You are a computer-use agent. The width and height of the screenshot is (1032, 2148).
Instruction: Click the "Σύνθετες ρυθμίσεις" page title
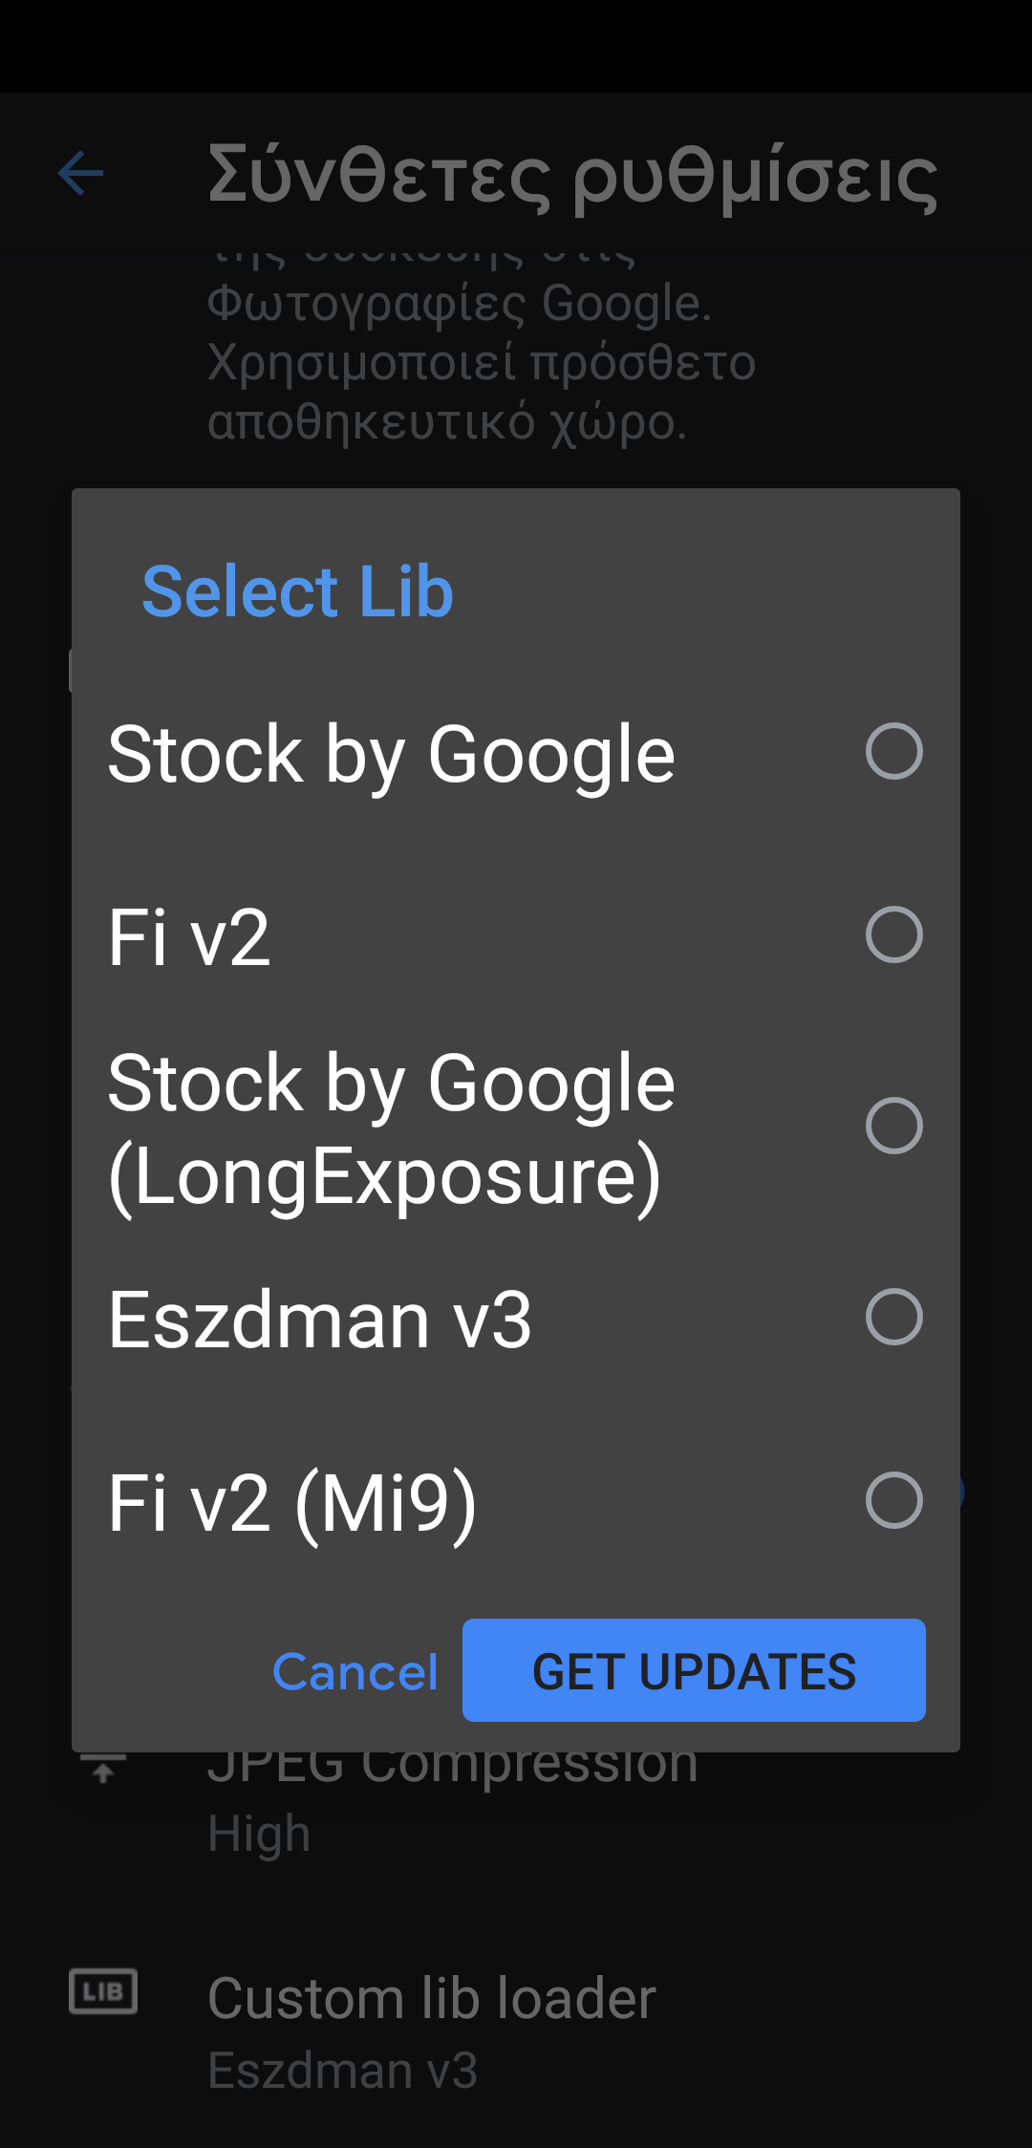572,176
